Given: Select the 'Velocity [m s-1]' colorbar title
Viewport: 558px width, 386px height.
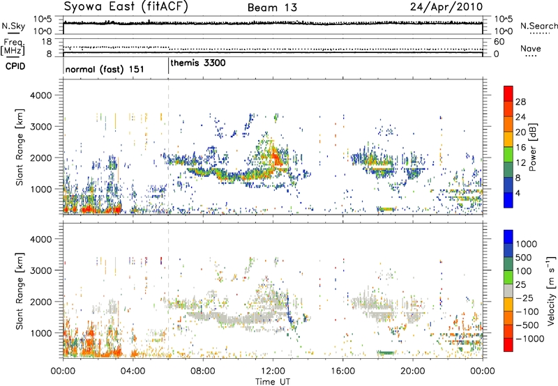Looking at the screenshot, I should (551, 290).
